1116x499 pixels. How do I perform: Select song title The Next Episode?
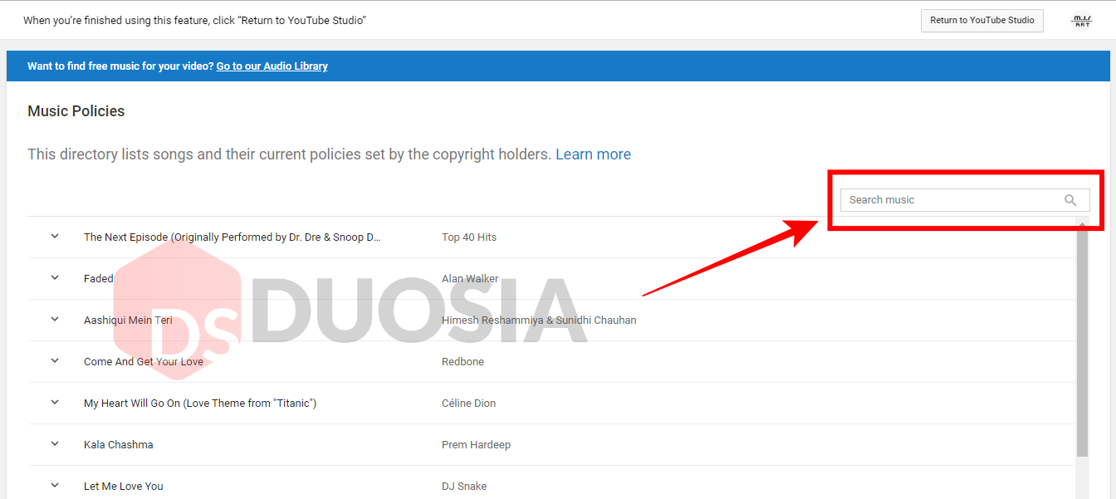pyautogui.click(x=232, y=237)
